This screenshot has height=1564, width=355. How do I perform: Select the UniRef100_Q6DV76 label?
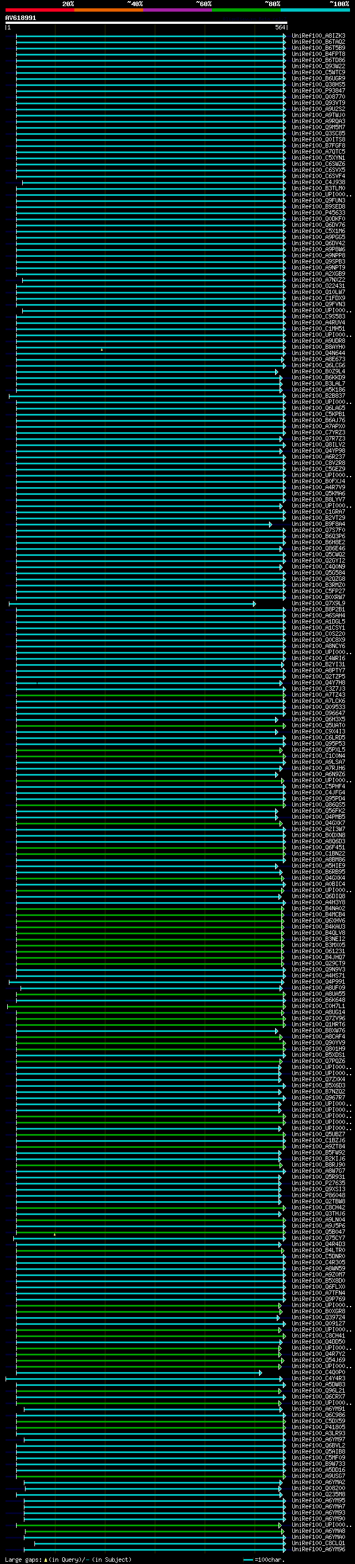point(318,225)
